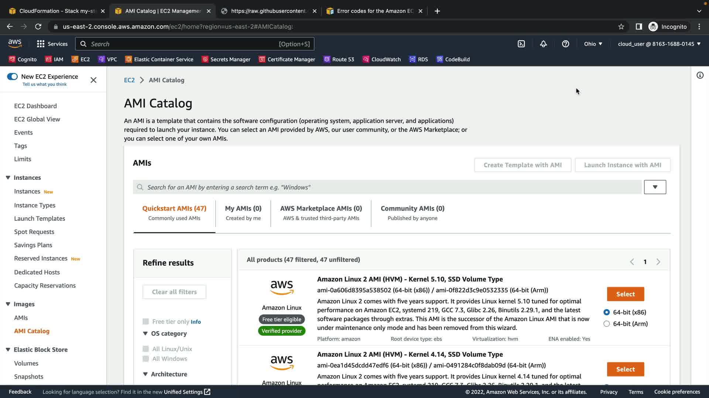Open the Services grid menu icon
Viewport: 709px width, 398px height.
point(41,44)
